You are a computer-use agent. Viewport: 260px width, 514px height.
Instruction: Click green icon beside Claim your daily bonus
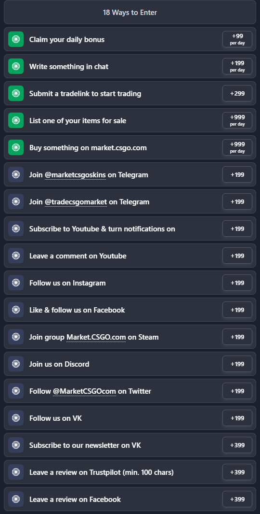pos(16,39)
